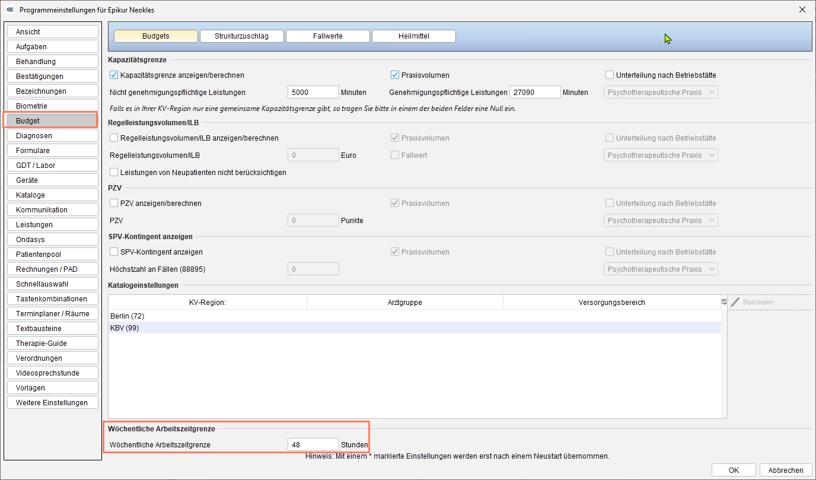Select the KBV (99) table row

click(415, 328)
